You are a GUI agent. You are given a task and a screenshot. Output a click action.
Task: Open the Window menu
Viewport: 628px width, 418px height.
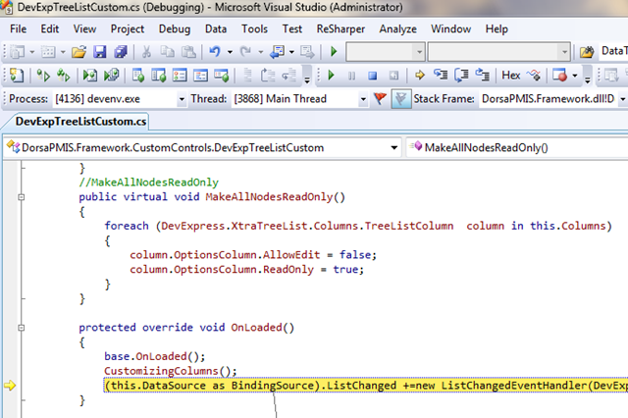pos(450,28)
